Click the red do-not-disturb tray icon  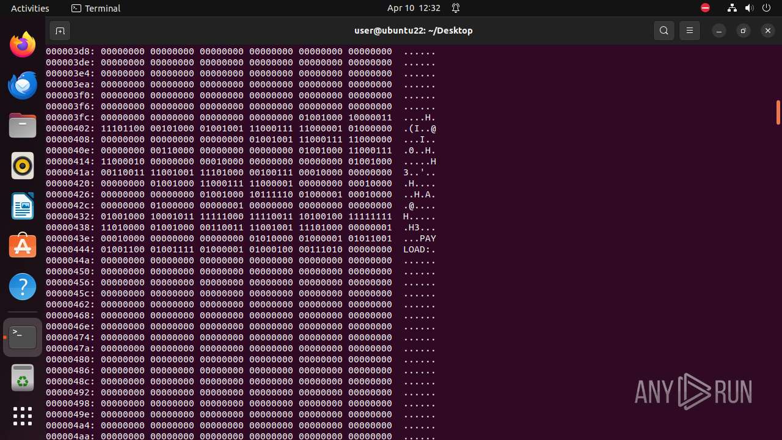tap(705, 8)
